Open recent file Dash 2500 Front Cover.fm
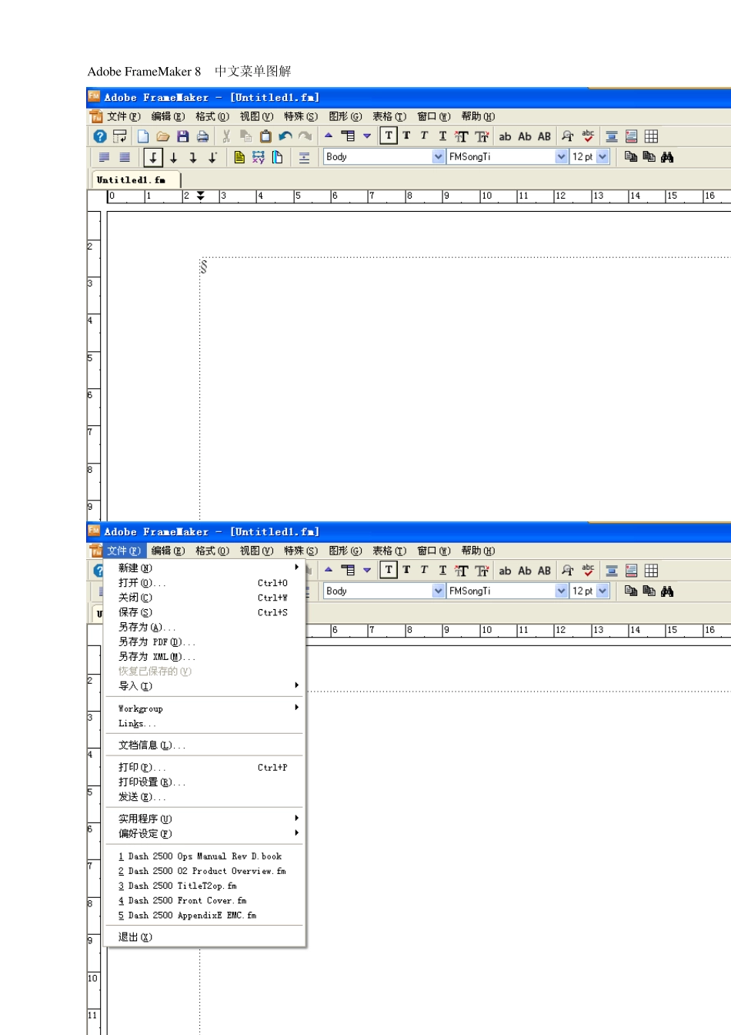The height and width of the screenshot is (1035, 731). pos(205,900)
